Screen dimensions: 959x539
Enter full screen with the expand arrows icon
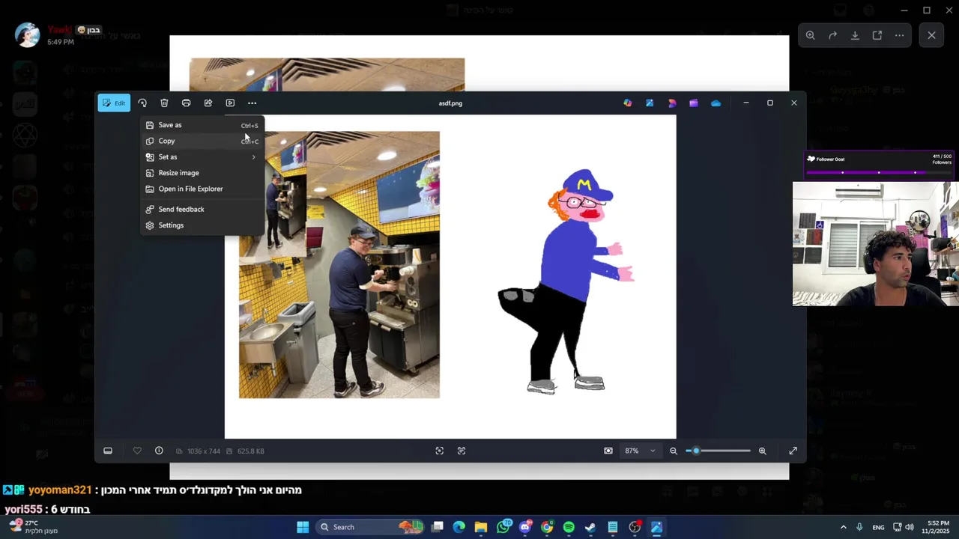point(793,451)
